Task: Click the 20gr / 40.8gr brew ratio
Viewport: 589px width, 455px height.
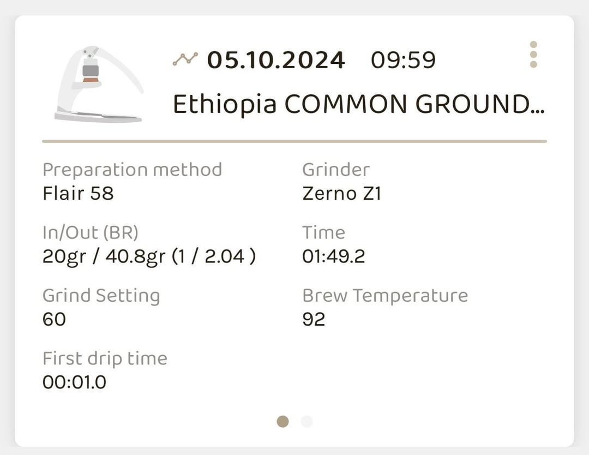Action: coord(149,256)
